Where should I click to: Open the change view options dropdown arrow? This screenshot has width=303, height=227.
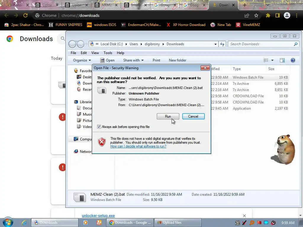coord(272,60)
